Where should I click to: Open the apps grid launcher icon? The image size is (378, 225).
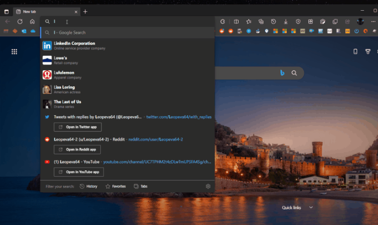14,51
